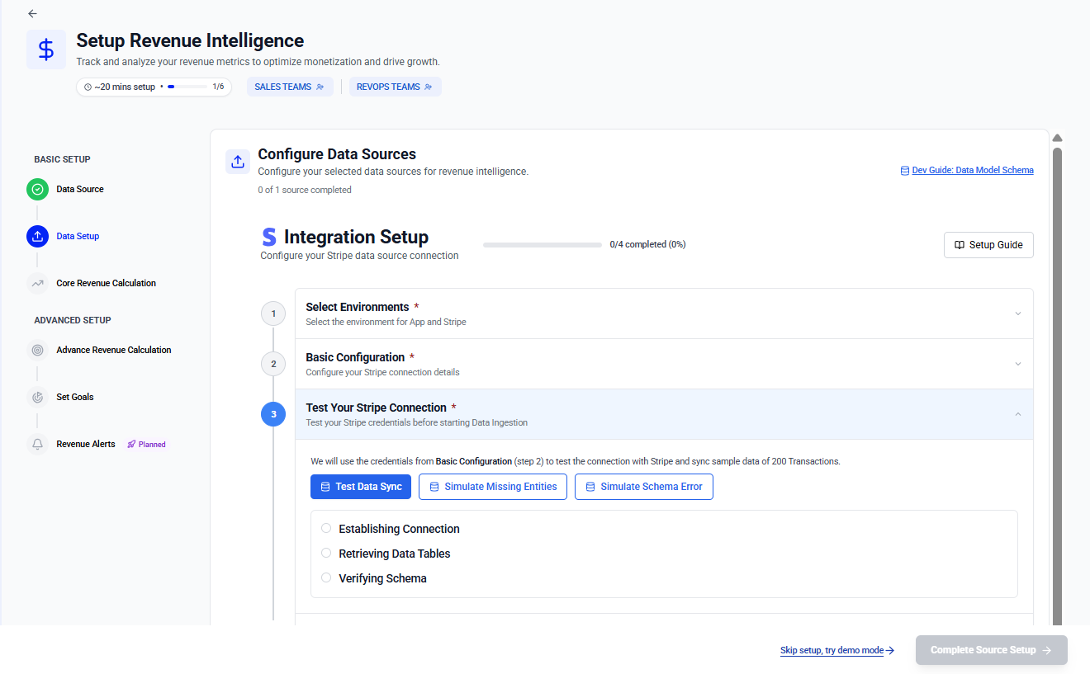1090x674 pixels.
Task: Click the green Data Source completed icon
Action: click(x=37, y=189)
